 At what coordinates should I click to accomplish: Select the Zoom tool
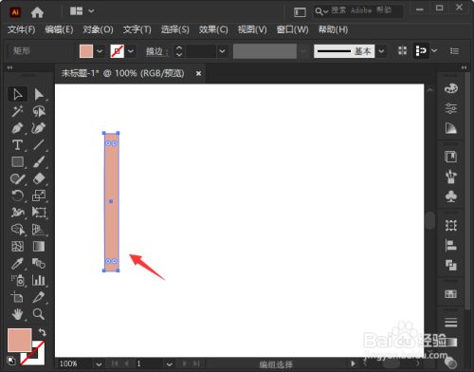coord(39,314)
